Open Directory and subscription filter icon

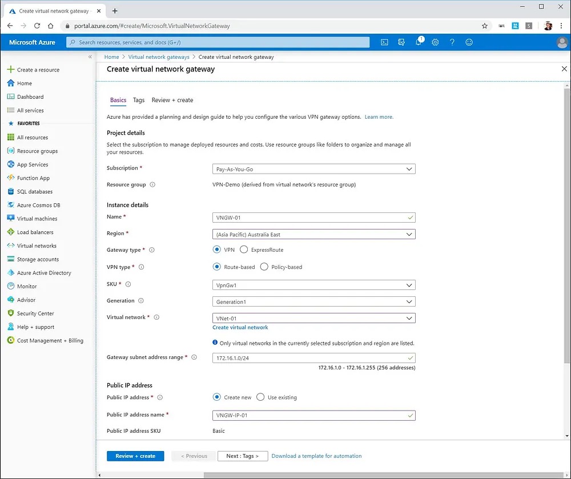(401, 42)
